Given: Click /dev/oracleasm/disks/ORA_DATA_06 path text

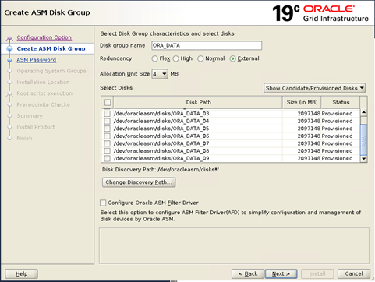Looking at the screenshot, I should pos(161,136).
